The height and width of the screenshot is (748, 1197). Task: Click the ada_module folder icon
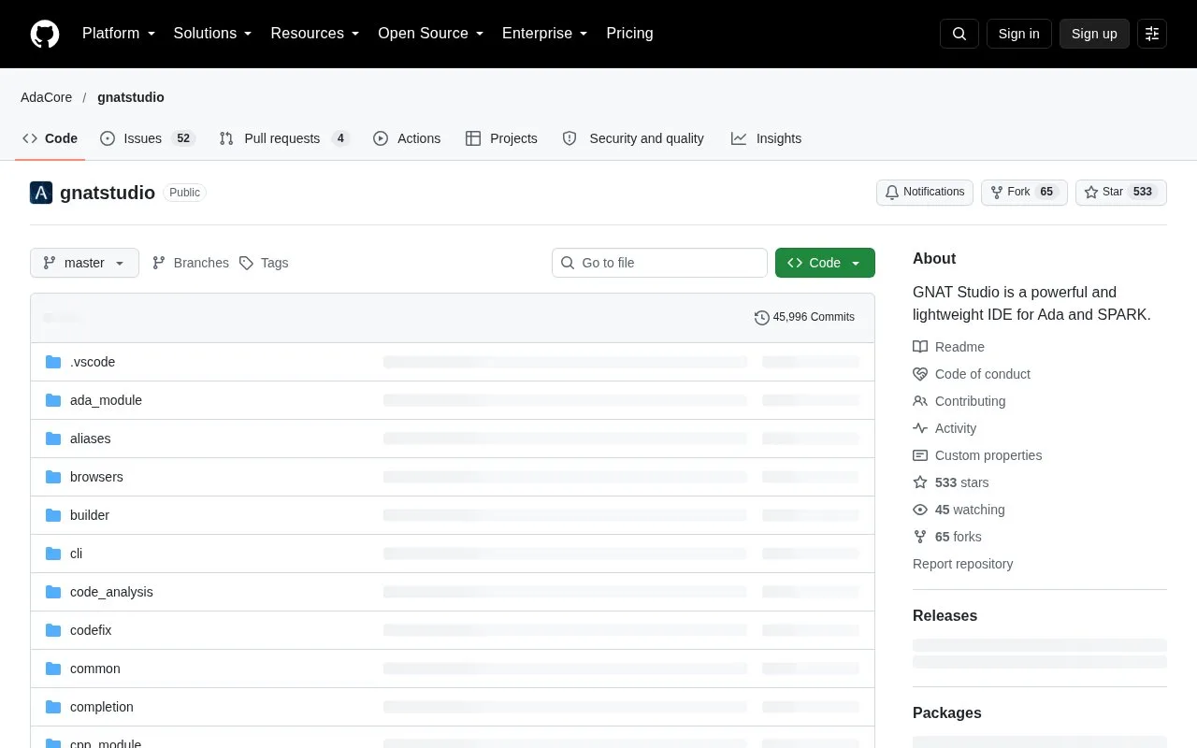tap(53, 400)
